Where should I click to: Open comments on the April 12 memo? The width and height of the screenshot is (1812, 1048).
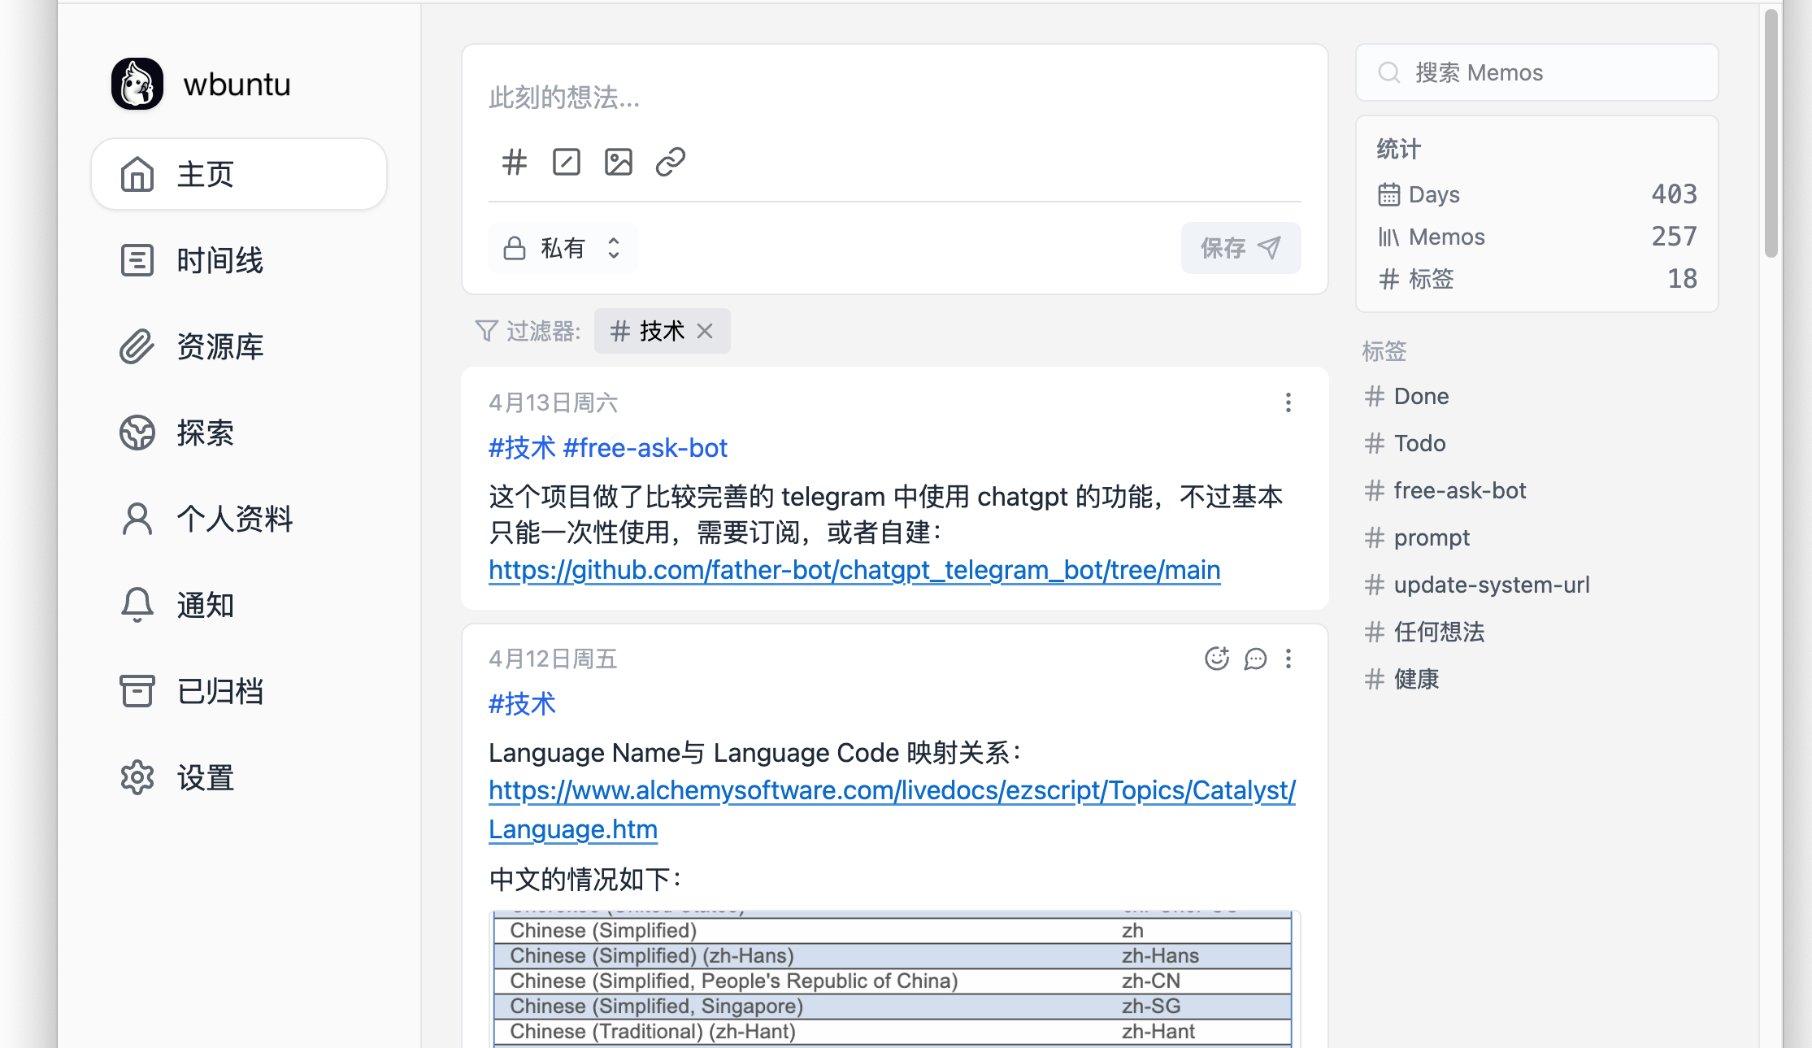1255,659
